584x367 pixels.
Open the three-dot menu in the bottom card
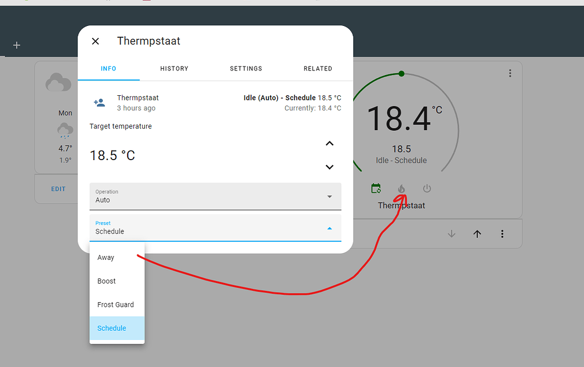[502, 233]
